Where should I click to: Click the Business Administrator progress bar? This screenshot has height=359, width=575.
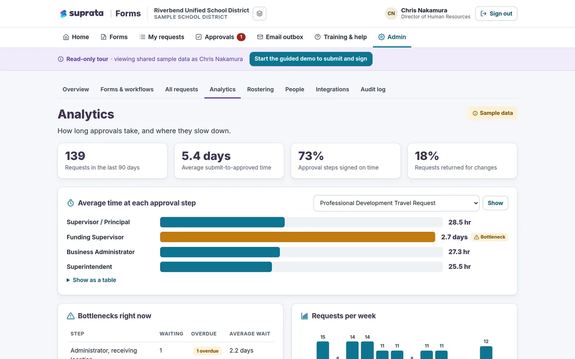(x=301, y=252)
